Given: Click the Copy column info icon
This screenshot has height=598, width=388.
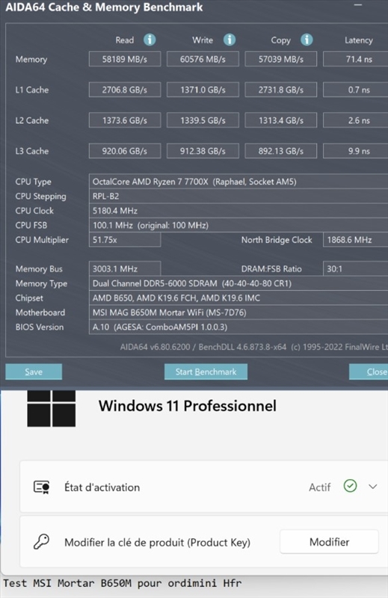Looking at the screenshot, I should pos(307,40).
